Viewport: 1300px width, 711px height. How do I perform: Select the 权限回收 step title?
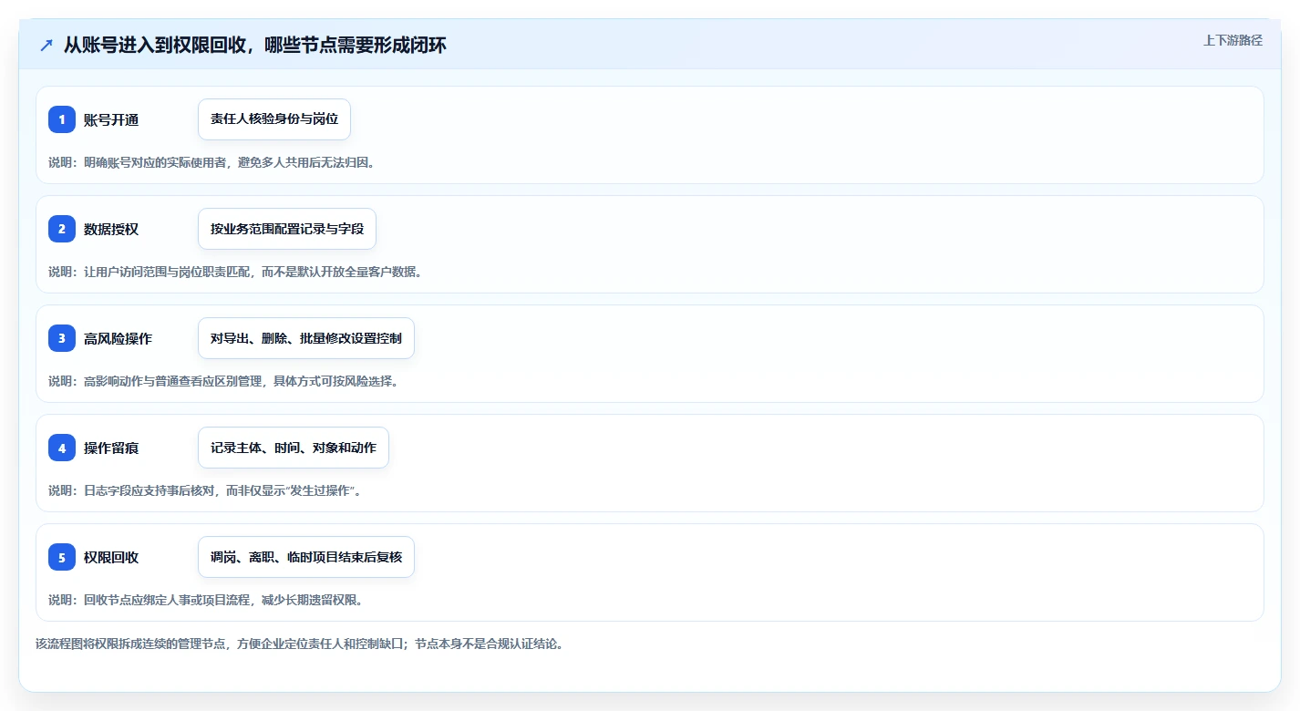pos(111,557)
